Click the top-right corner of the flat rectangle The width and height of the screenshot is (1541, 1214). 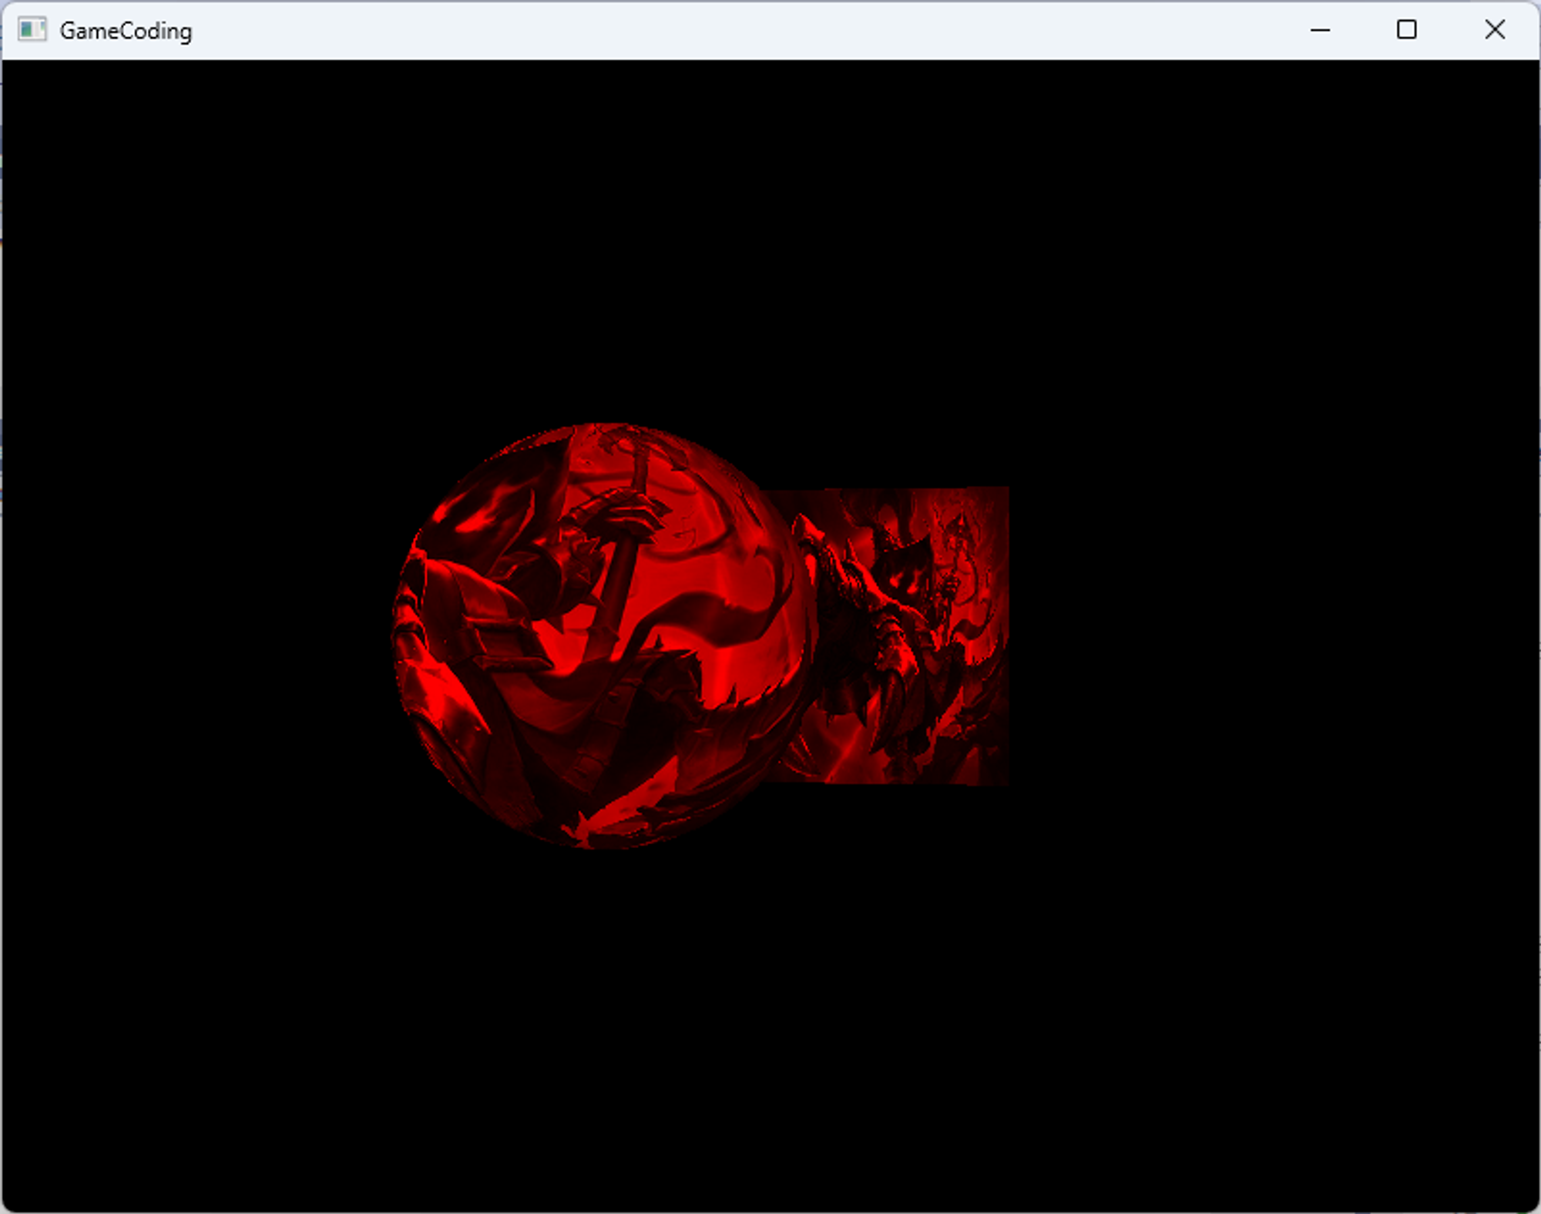coord(1006,490)
